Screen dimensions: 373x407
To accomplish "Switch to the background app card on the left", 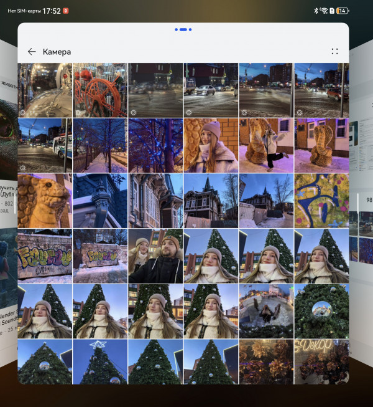I will [8, 203].
